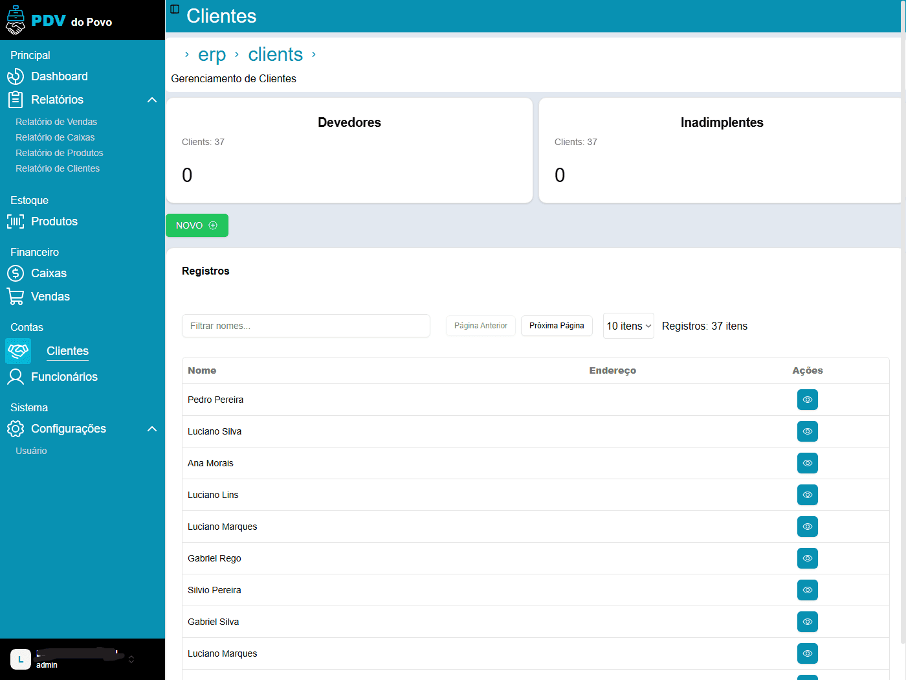This screenshot has height=680, width=906.
Task: Select the Luciano Lins name cell
Action: (x=213, y=495)
